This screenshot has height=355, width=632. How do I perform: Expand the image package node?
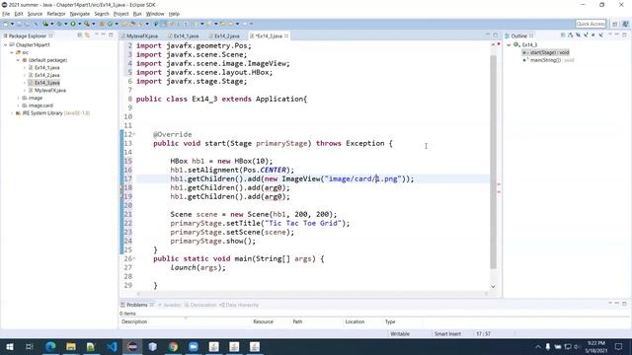coord(18,98)
